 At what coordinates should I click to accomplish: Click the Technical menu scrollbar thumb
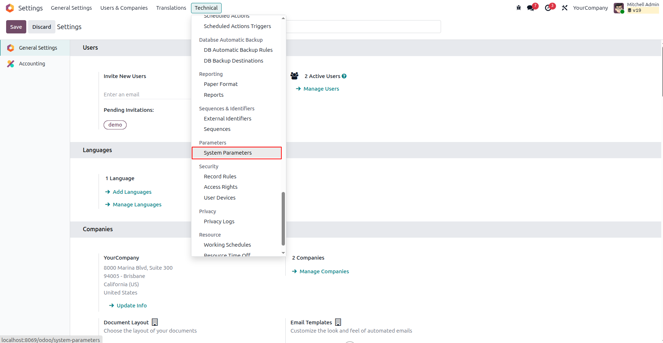coord(283,219)
